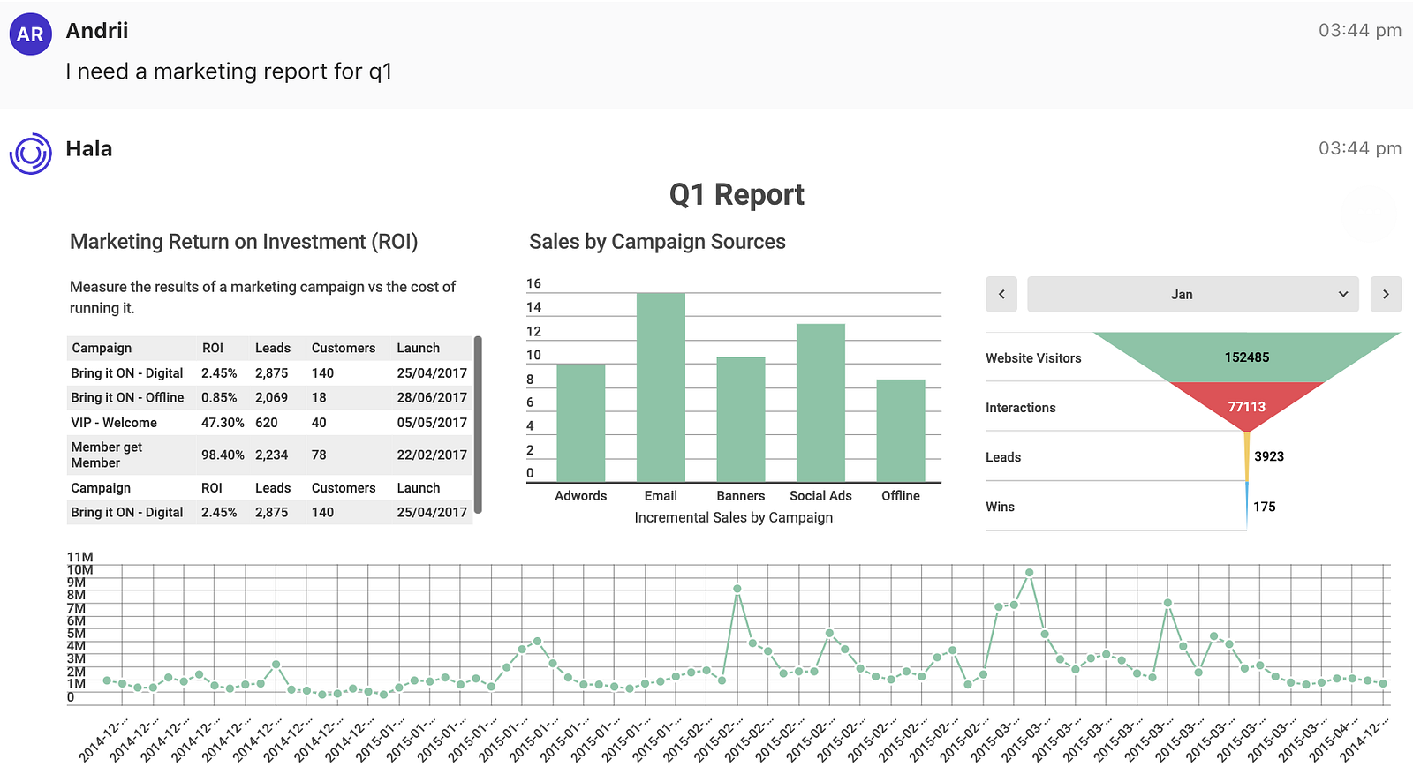Select the Member get Member row

107,455
